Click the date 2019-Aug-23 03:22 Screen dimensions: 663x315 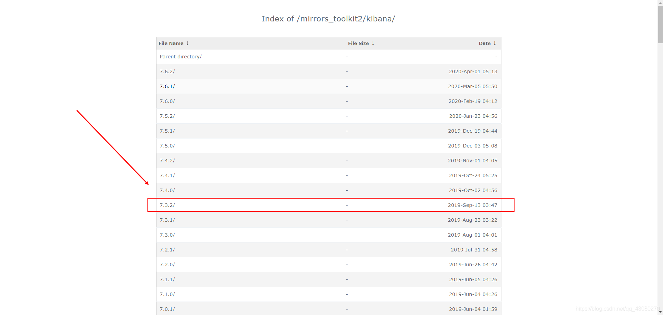click(473, 220)
